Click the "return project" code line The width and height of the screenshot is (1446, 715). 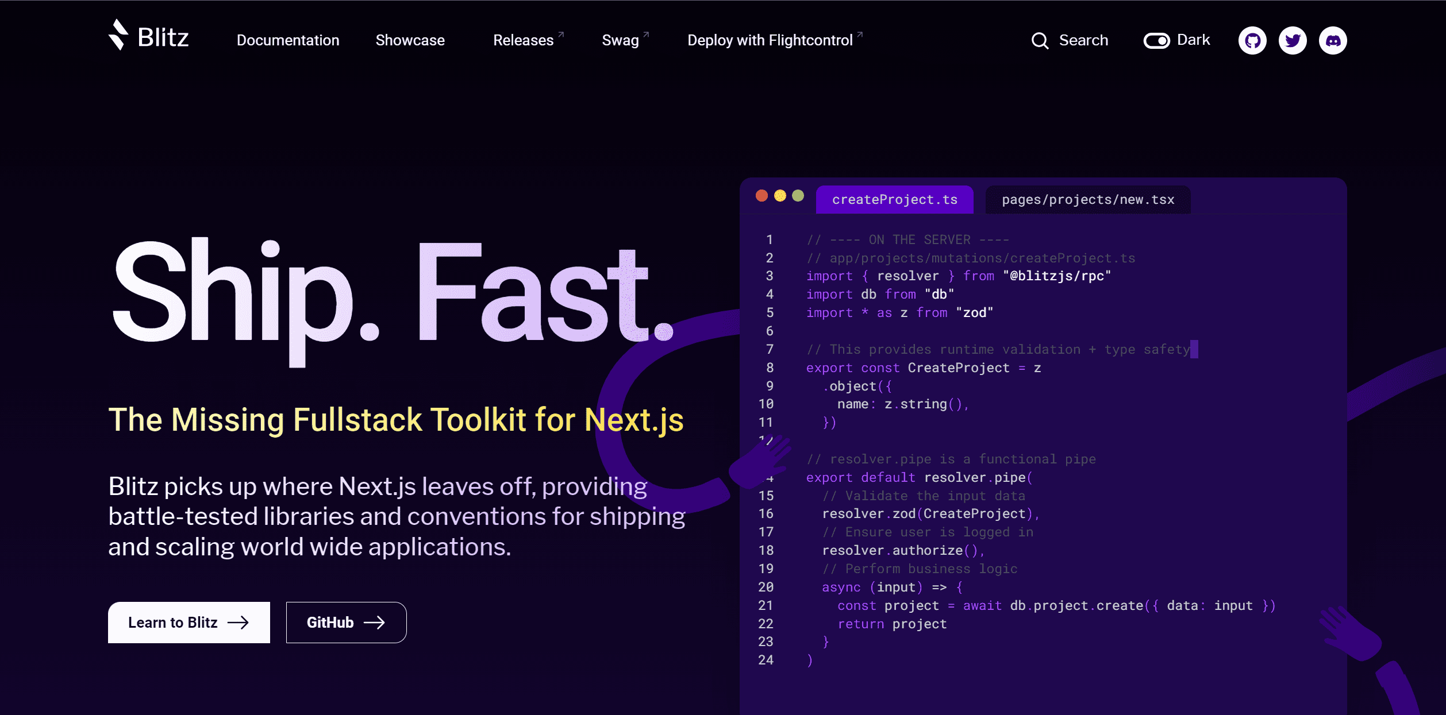(892, 624)
